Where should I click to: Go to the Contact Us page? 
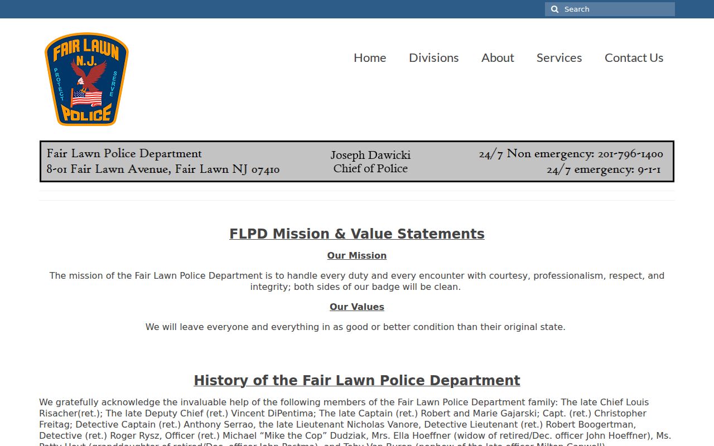(634, 57)
